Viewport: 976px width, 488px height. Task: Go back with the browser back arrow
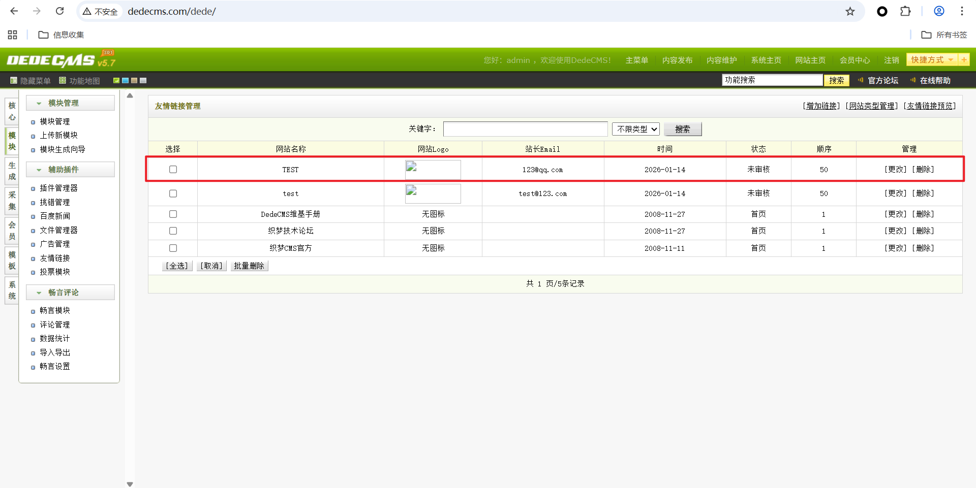point(14,11)
